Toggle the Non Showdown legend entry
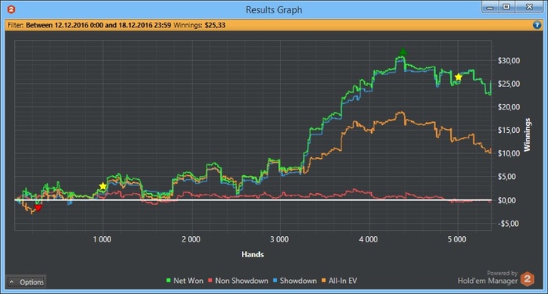The image size is (548, 294). point(238,281)
